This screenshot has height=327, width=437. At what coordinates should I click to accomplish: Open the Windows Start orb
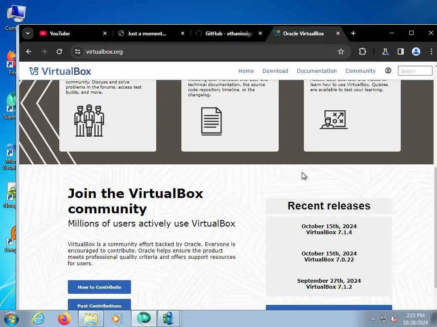coord(12,318)
